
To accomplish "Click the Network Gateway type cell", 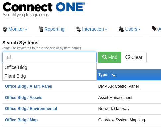I will tap(114, 109).
